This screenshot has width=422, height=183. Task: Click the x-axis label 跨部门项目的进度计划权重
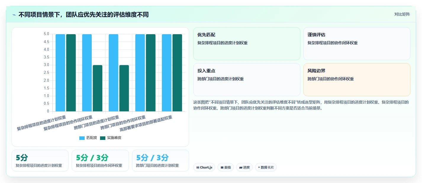pos(97,122)
